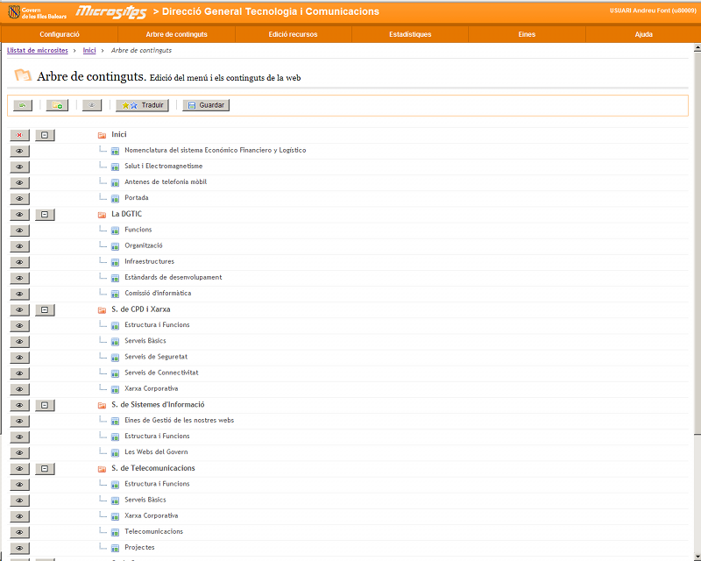Image resolution: width=701 pixels, height=561 pixels.
Task: Collapse the S. de CPD i Xarxa section
Action: click(45, 310)
